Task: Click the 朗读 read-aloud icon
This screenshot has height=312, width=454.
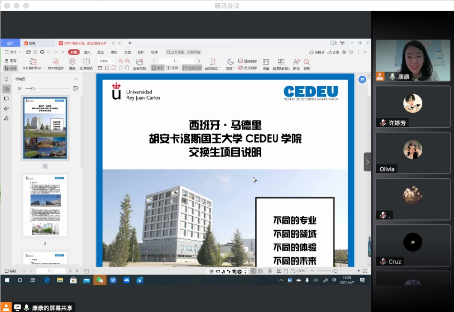Action: tap(296, 62)
